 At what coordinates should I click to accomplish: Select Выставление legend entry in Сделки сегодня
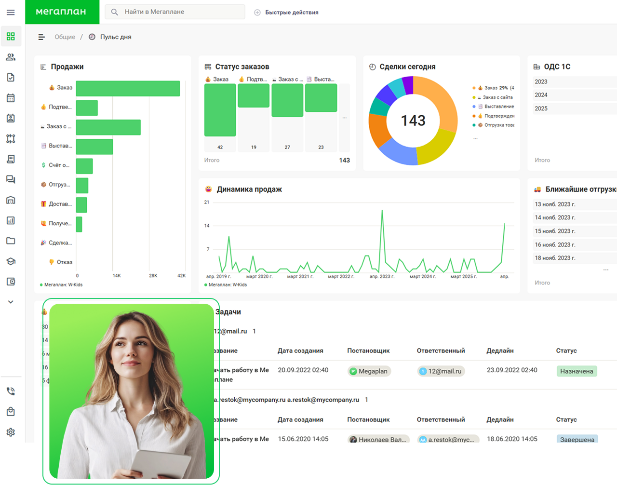tap(494, 107)
